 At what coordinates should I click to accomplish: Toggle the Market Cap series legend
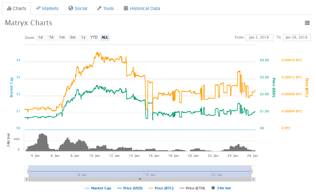pos(98,188)
